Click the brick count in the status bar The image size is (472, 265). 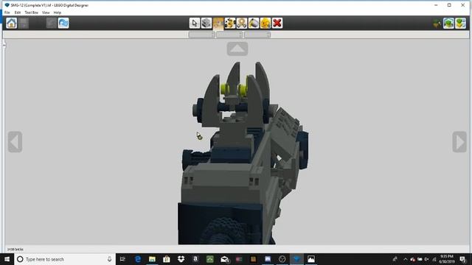(15, 250)
